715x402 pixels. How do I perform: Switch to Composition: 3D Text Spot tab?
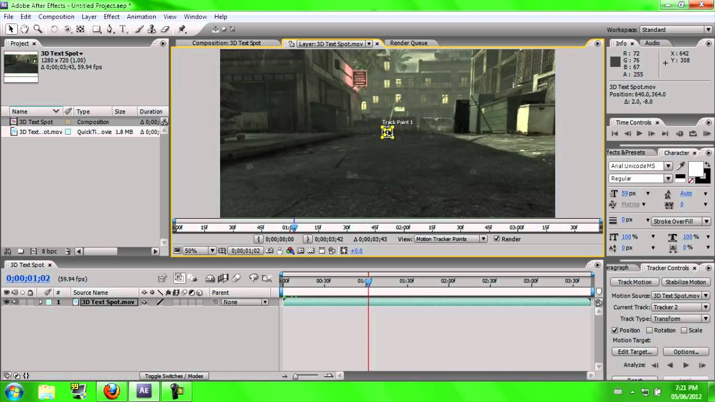pyautogui.click(x=226, y=43)
